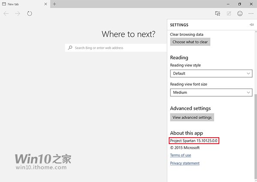This screenshot has height=182, width=257.
Task: Open the favorites and reading list hub
Action: point(218,14)
